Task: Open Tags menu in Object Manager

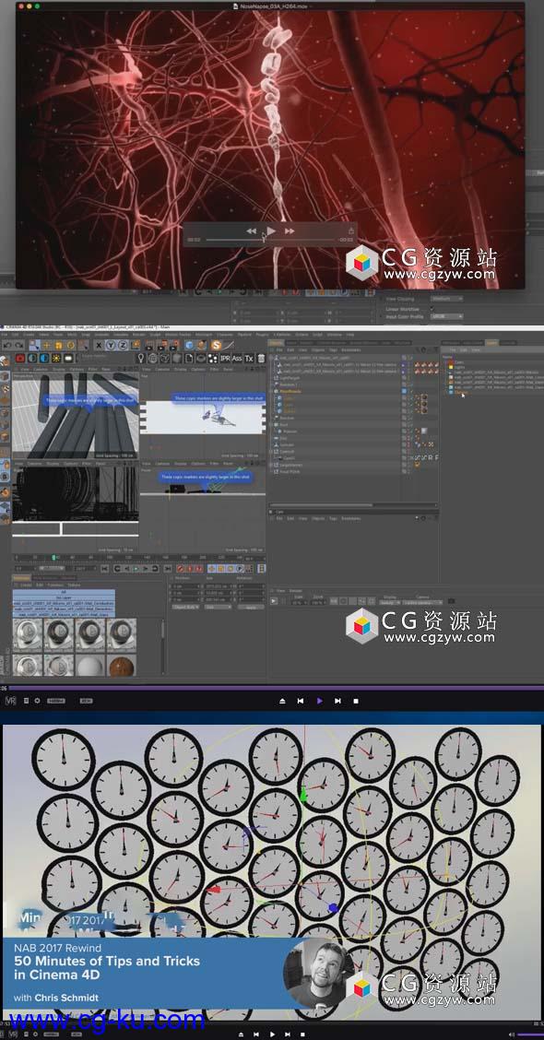Action: coord(333,349)
